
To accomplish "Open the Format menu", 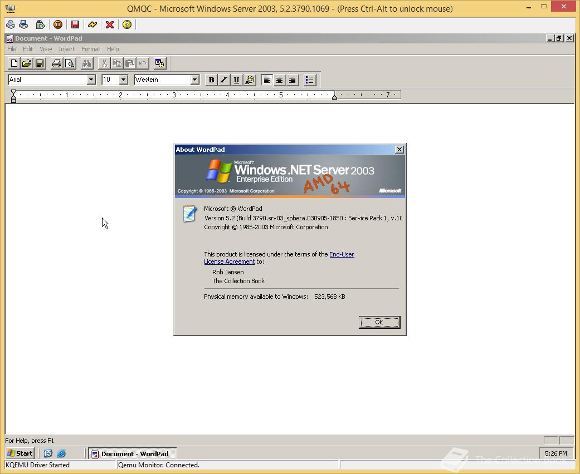I will point(91,49).
